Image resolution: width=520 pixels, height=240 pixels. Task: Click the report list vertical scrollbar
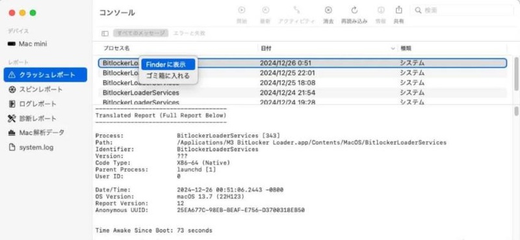point(516,73)
